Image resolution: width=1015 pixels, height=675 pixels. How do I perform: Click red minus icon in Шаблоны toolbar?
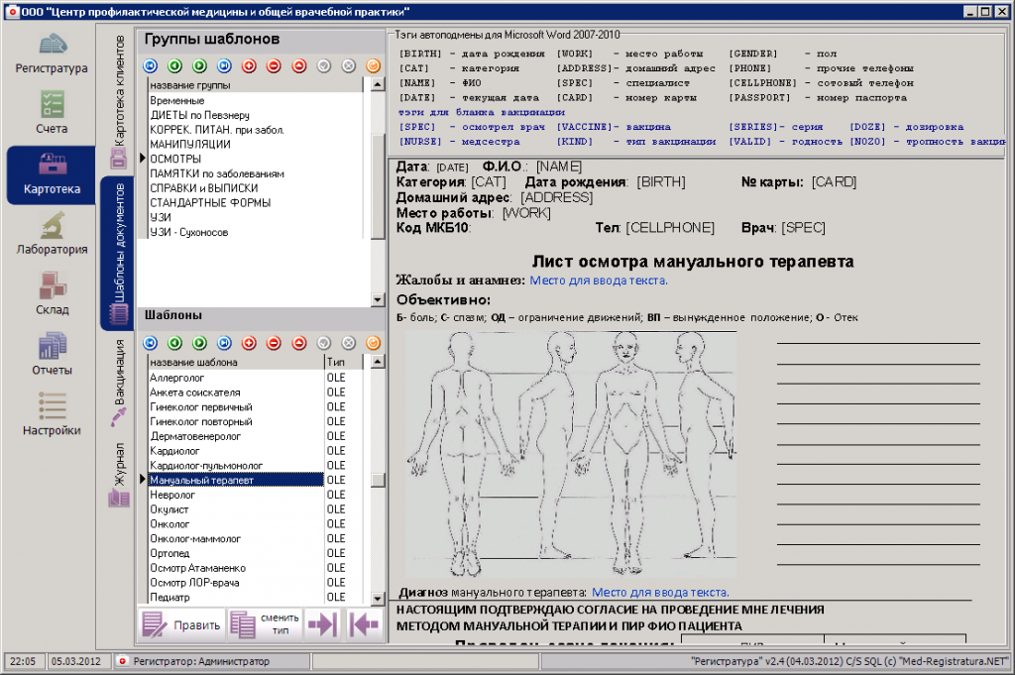click(274, 343)
